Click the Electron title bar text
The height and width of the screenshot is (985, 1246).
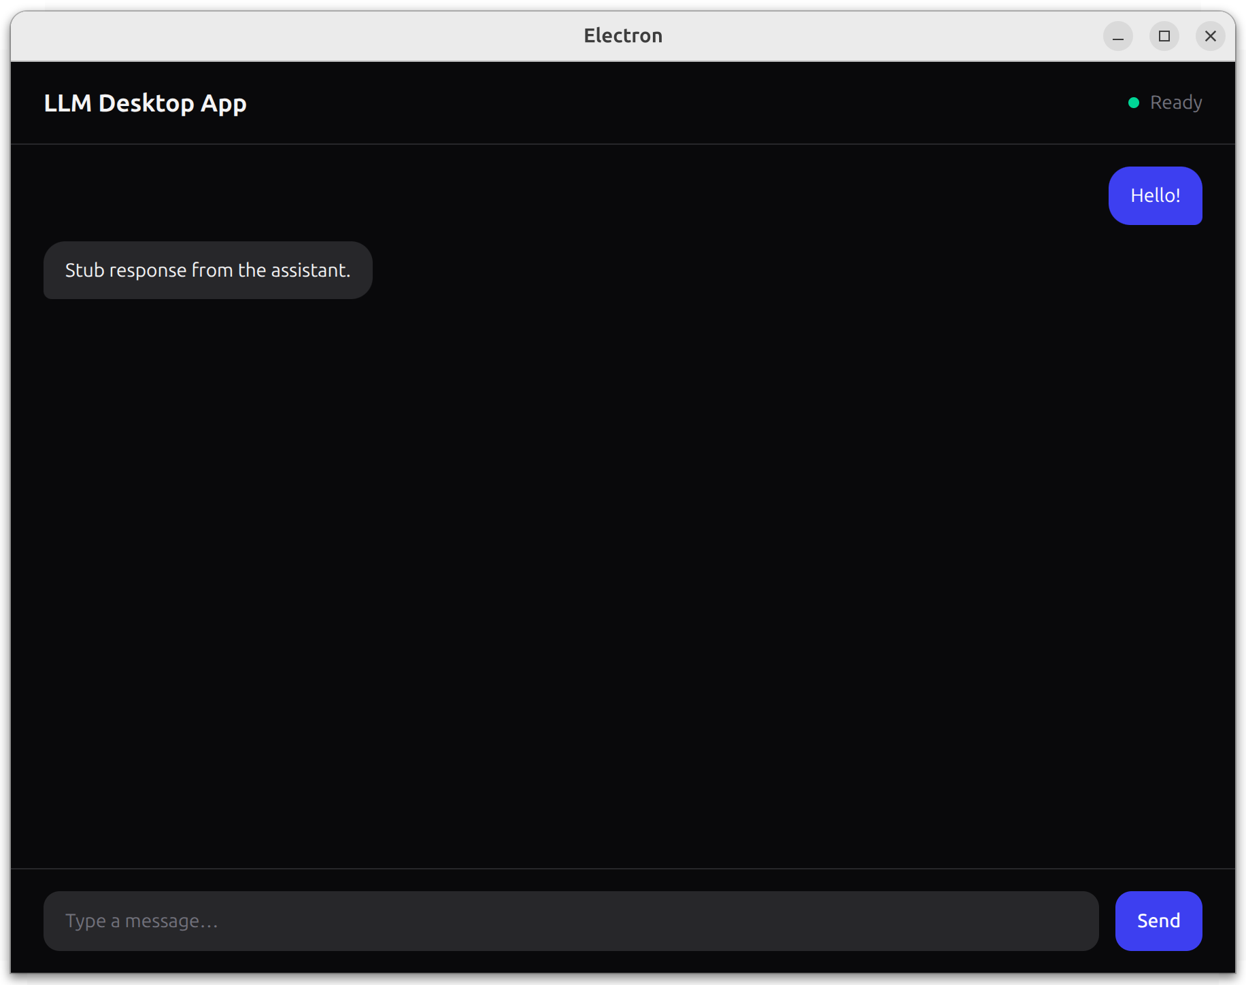click(623, 35)
